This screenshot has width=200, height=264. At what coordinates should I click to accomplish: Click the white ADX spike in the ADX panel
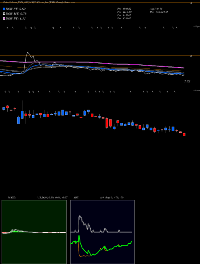pos(80,217)
